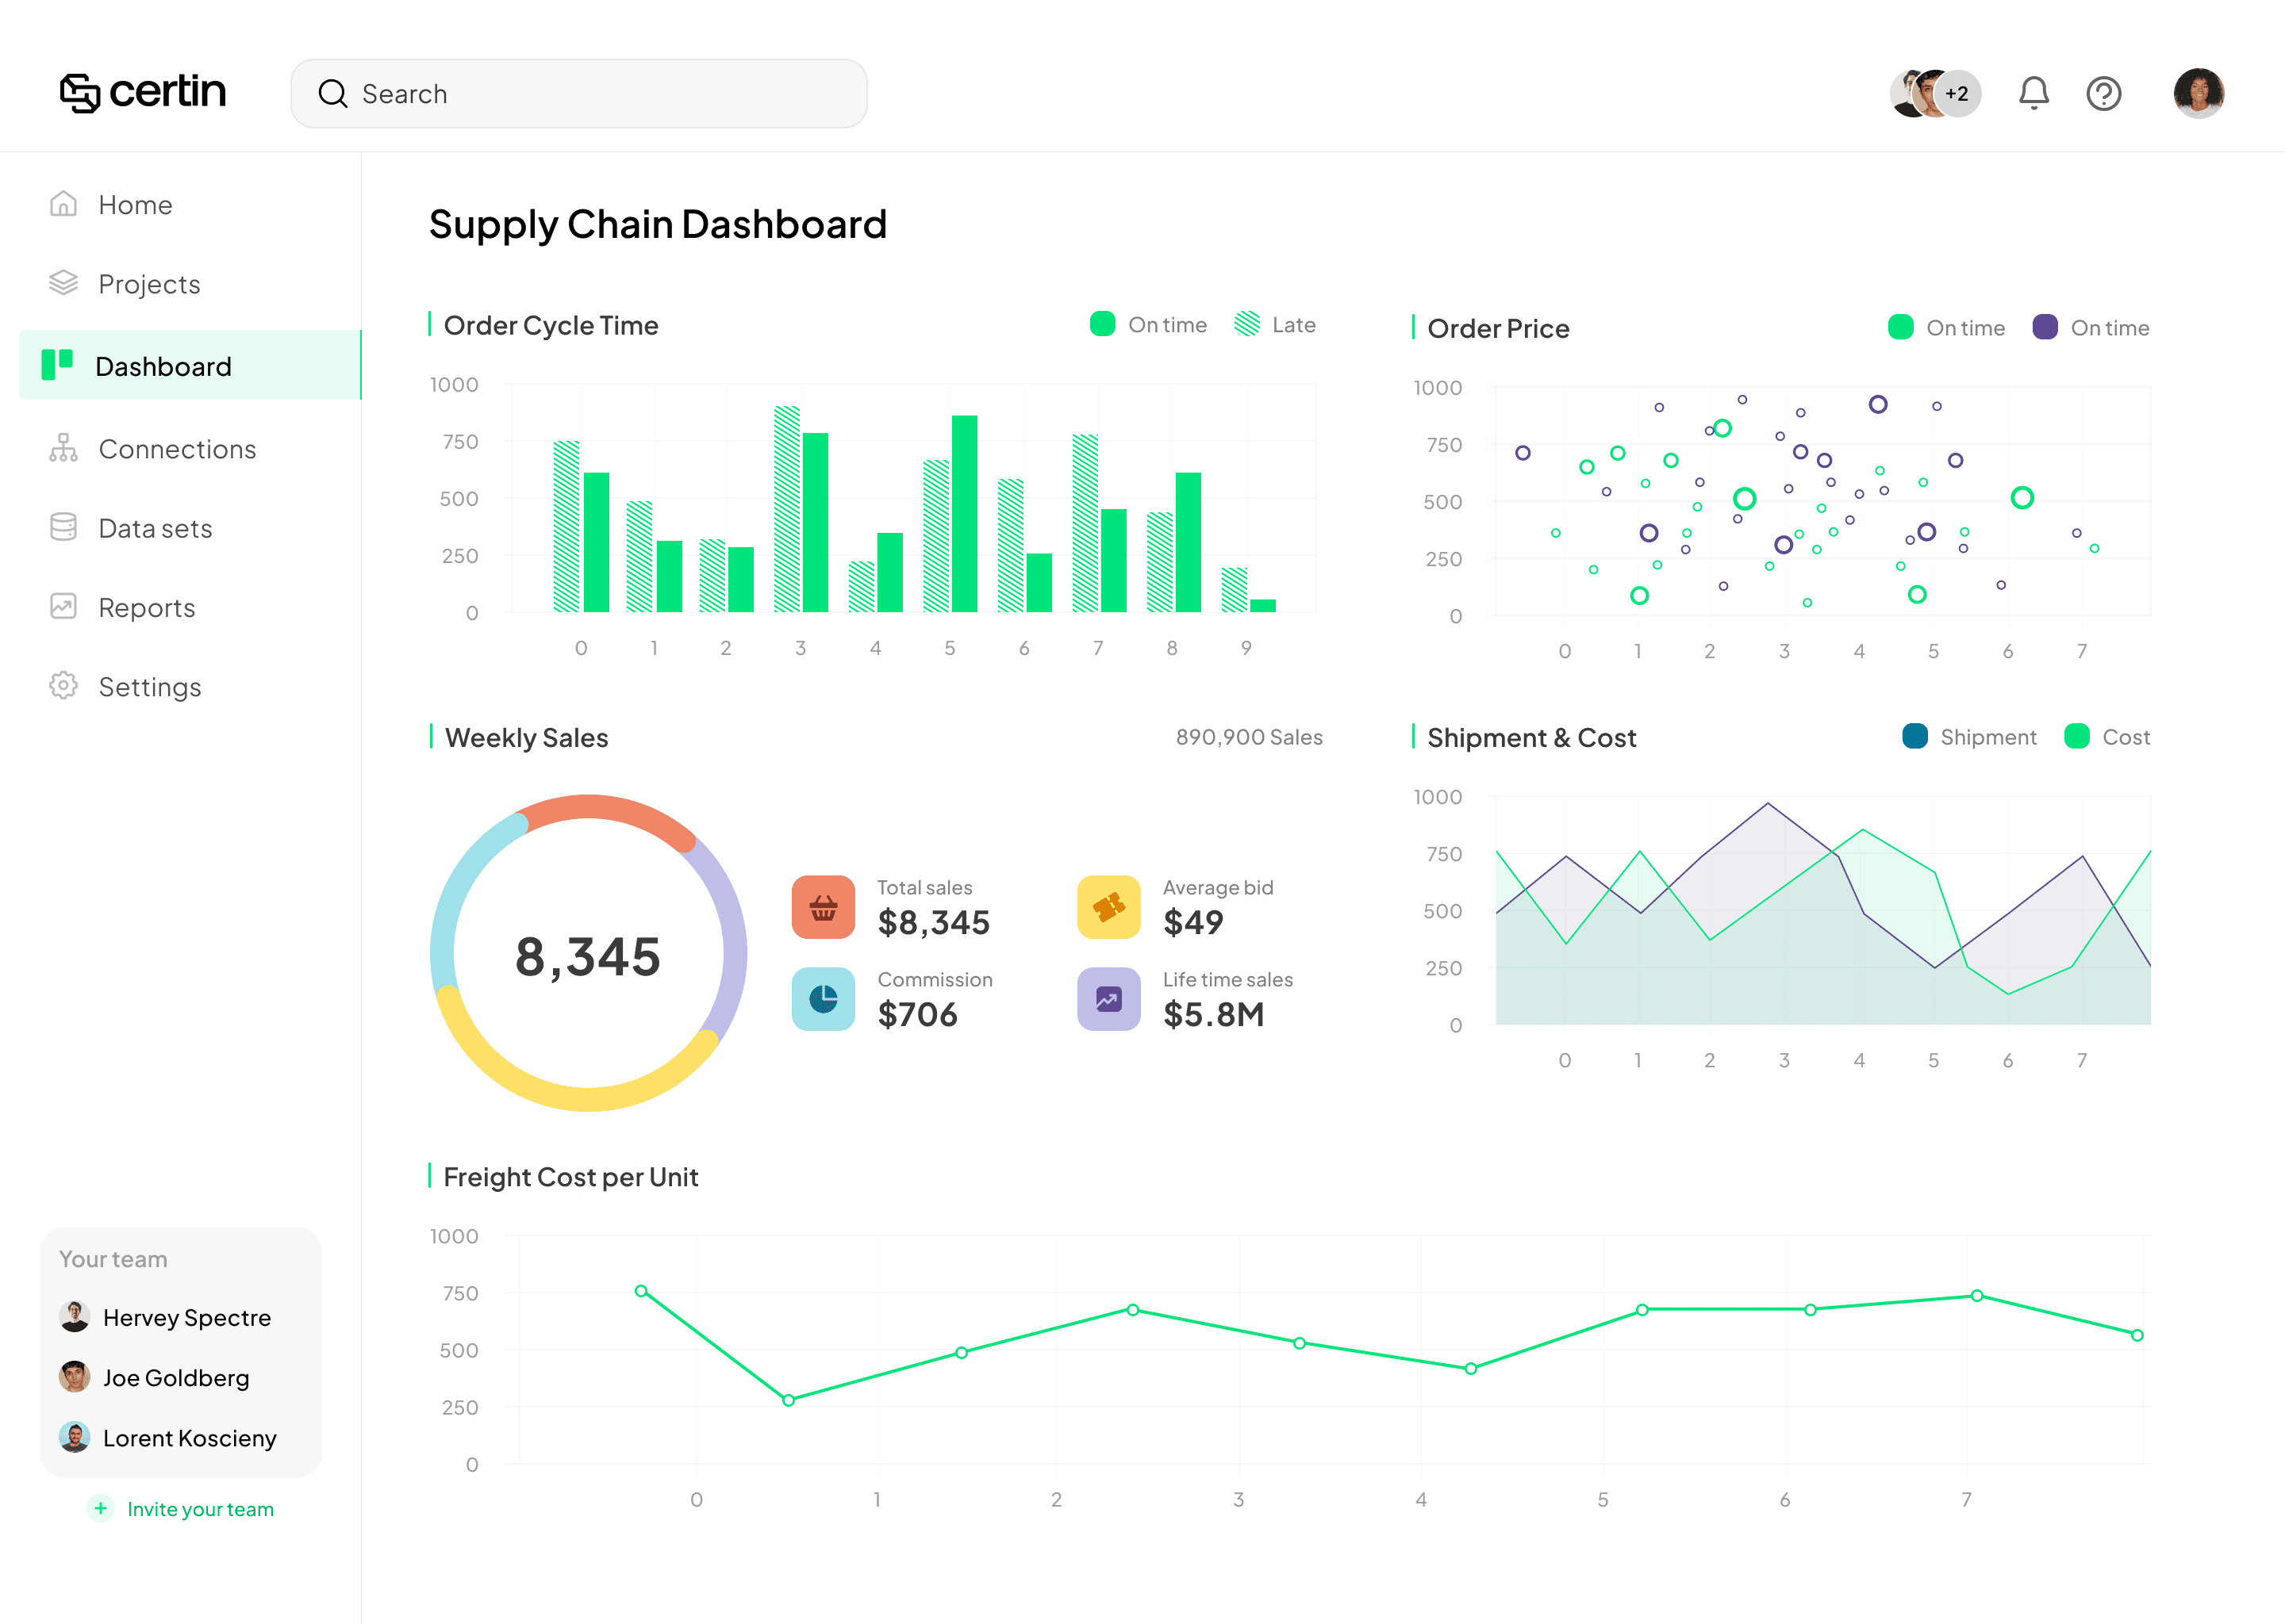The width and height of the screenshot is (2285, 1624).
Task: Click the Dashboard panel icon
Action: tap(57, 365)
